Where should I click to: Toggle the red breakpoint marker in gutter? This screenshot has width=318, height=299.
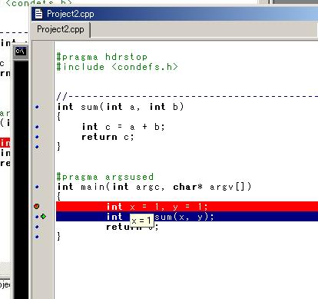(37, 206)
